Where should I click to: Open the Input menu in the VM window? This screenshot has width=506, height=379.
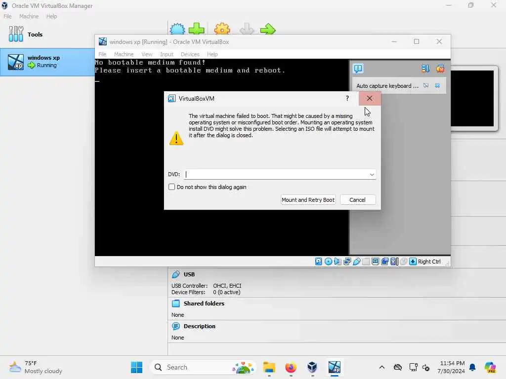(x=167, y=54)
